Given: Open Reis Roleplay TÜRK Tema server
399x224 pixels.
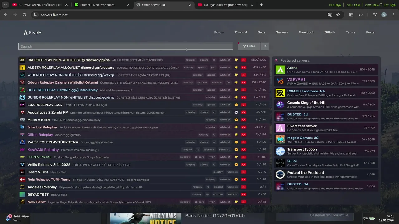Looking at the screenshot, I should tap(144, 180).
